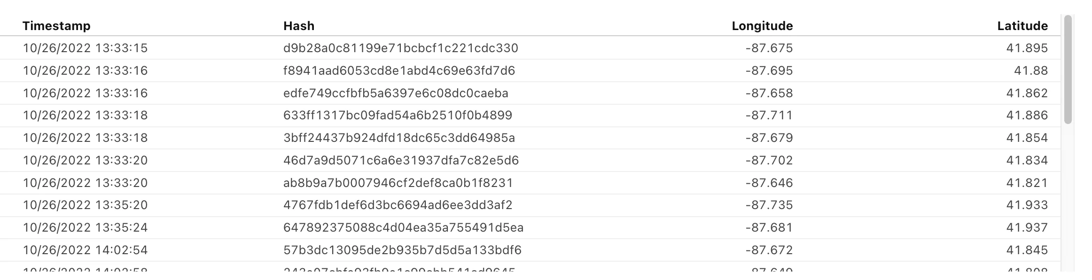Screen dimensions: 1092x280
Task: Select row with hash d9b28a0c81199e71bcbcf1c221cdc330
Action: pyautogui.click(x=400, y=48)
